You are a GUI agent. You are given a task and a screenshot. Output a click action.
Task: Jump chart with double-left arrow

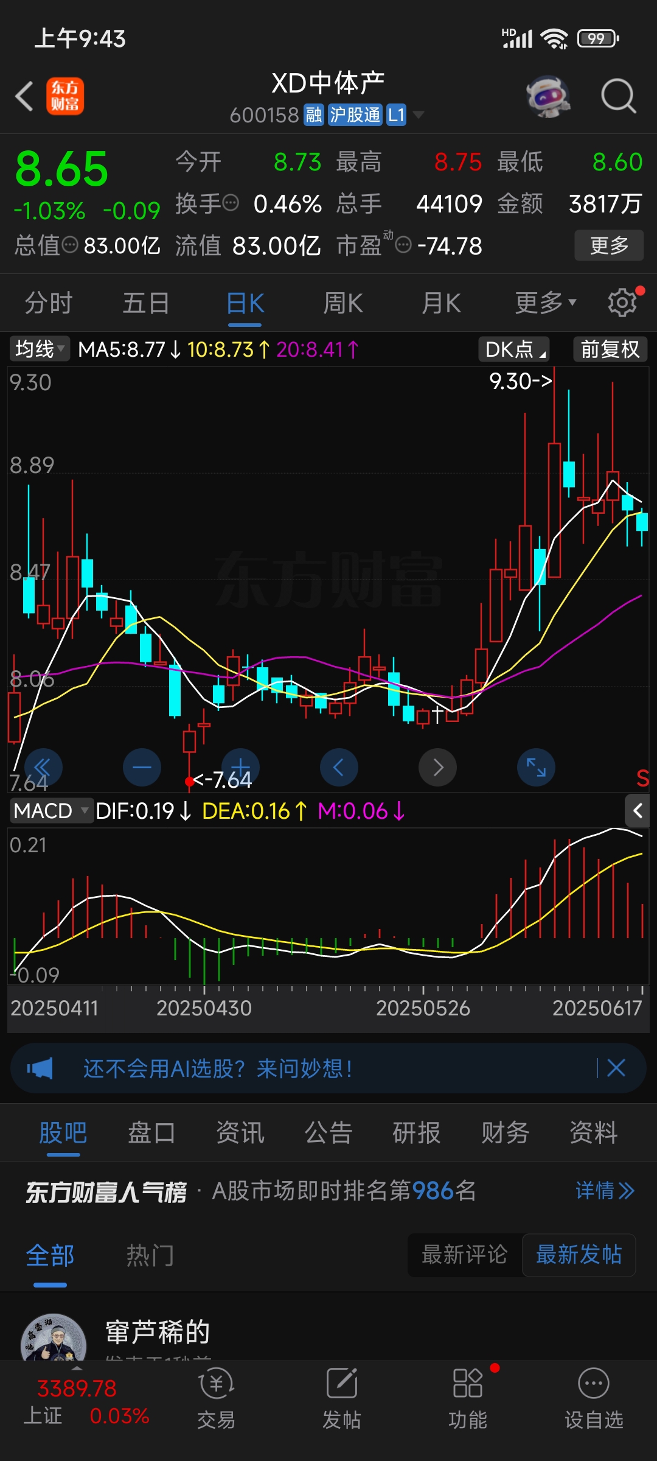(43, 767)
